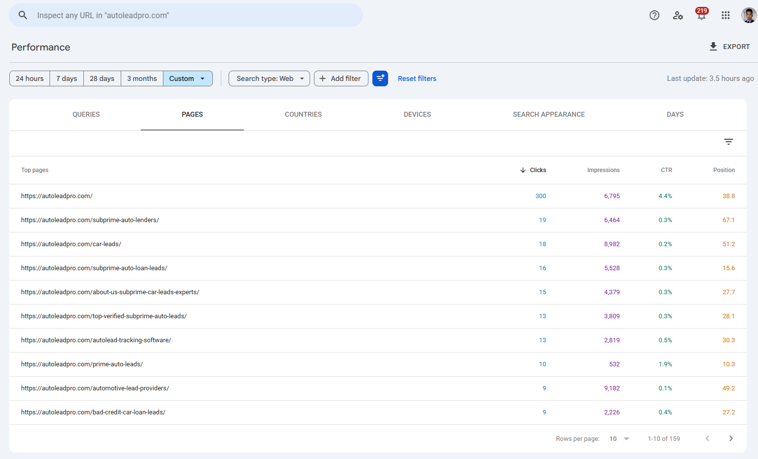Click the 15.6 position value
This screenshot has height=459, width=758.
click(729, 268)
